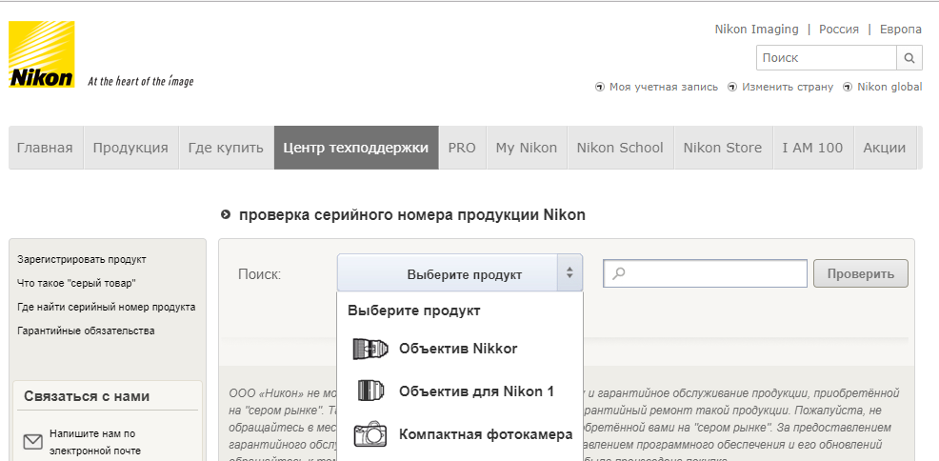Open the I AM 100 tab
The width and height of the screenshot is (939, 461).
click(x=812, y=148)
